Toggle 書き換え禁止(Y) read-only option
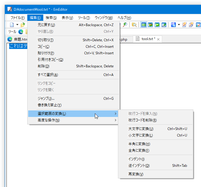This screenshot has height=187, width=201. (74, 105)
